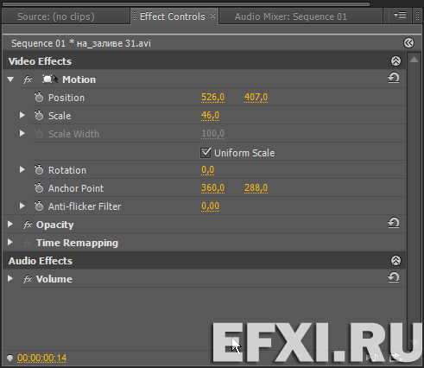Click the playhead marker beside the timecode
This screenshot has height=368, width=424.
pyautogui.click(x=9, y=358)
